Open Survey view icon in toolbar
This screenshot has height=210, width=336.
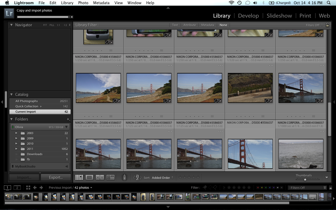coord(111,177)
